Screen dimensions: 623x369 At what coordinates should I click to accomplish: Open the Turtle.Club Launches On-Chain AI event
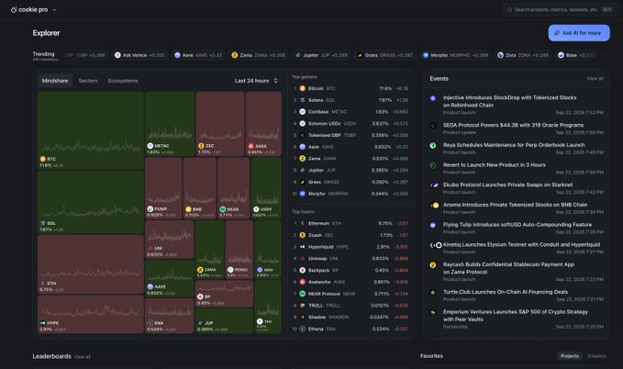coord(517,295)
